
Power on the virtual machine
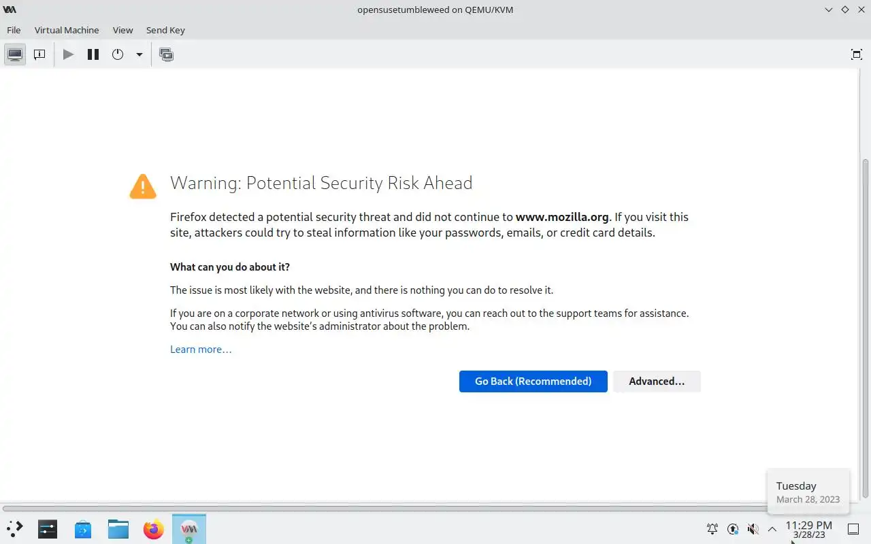click(68, 54)
